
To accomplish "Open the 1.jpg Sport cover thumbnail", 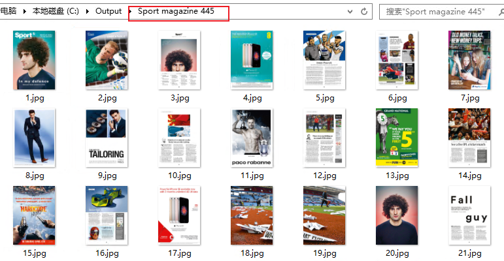I will pyautogui.click(x=34, y=60).
